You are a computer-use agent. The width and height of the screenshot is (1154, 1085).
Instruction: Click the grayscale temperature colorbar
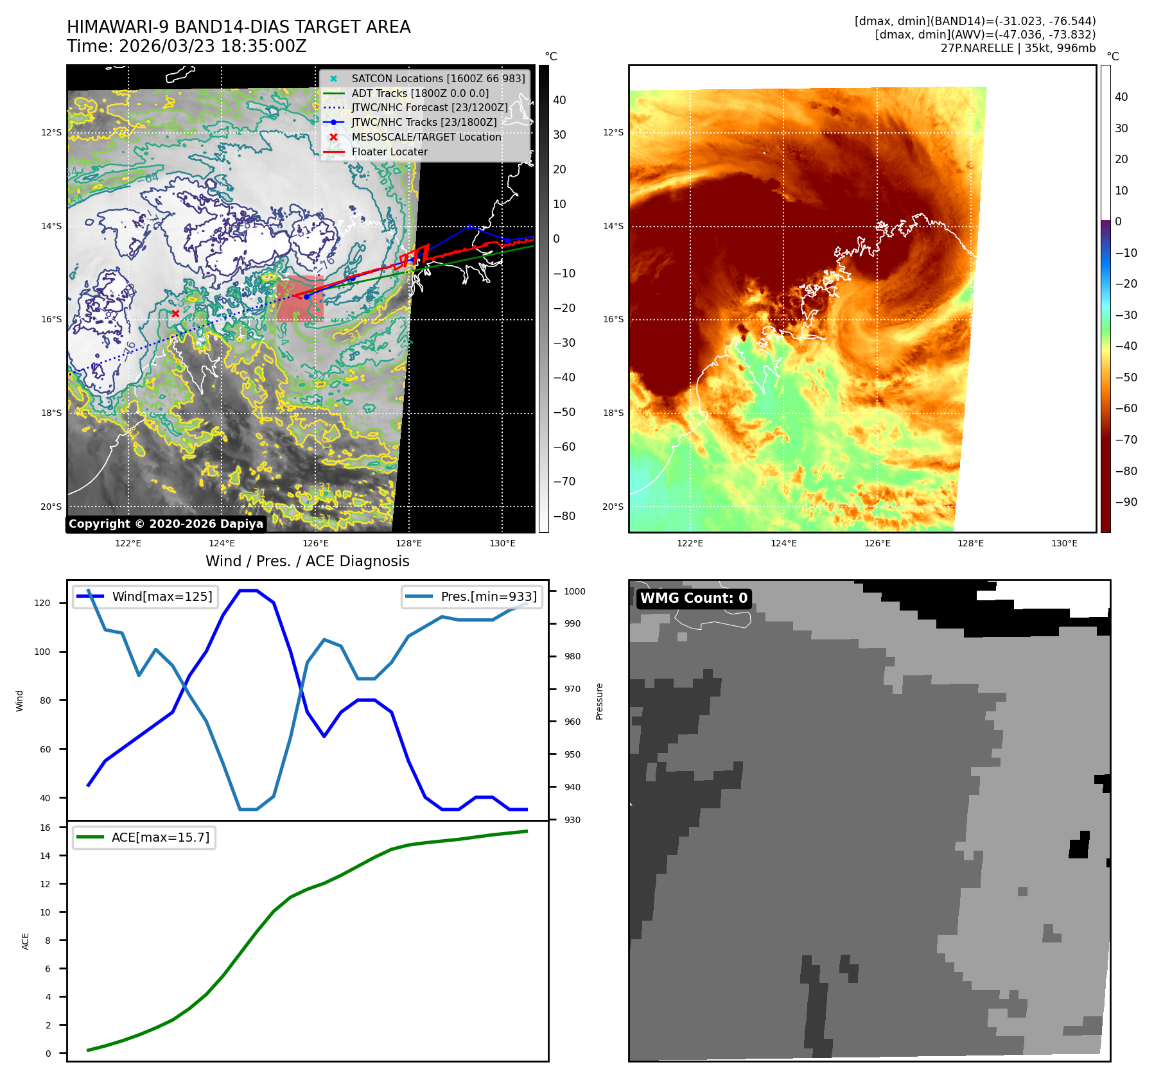543,299
